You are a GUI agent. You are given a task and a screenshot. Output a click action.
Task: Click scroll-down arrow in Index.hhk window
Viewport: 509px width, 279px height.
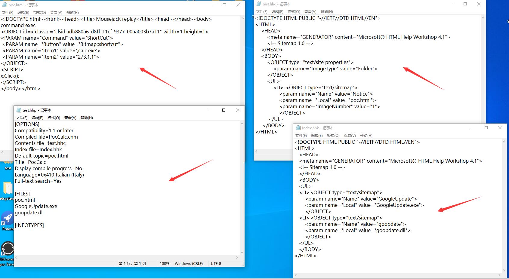point(504,270)
